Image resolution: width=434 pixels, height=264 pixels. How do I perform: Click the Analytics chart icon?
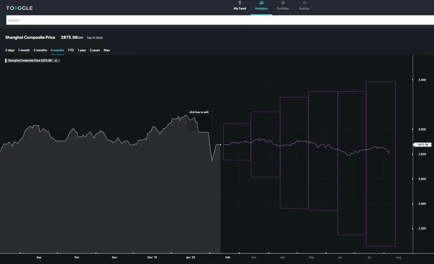(261, 3)
